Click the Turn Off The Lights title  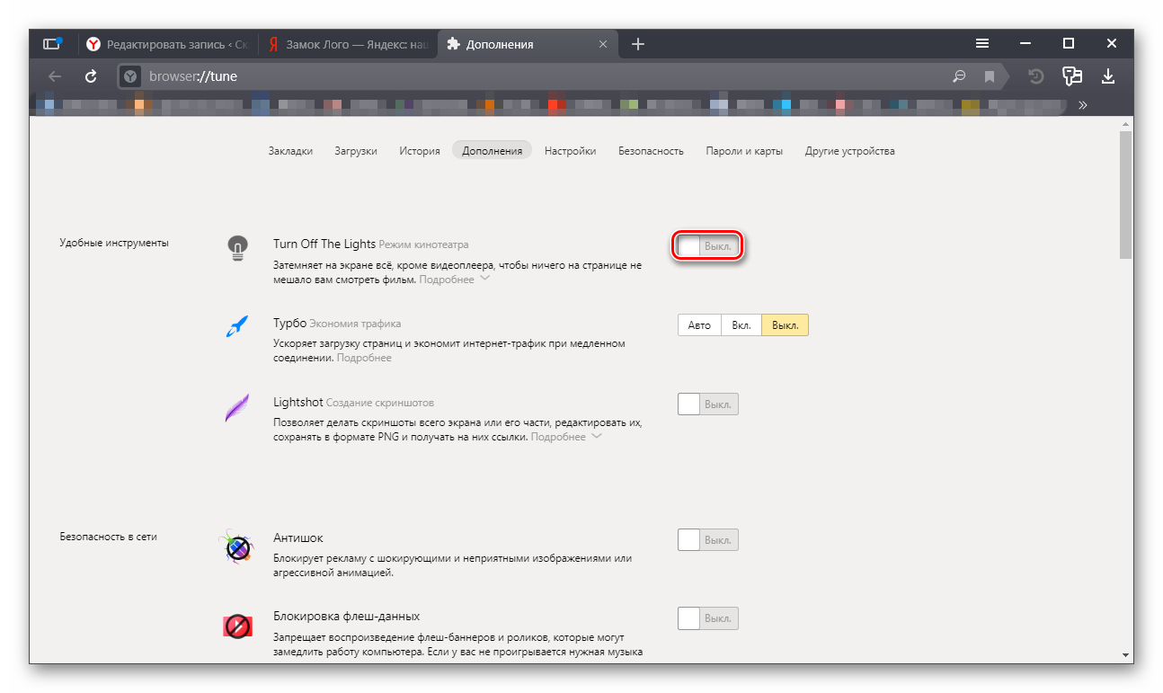324,244
